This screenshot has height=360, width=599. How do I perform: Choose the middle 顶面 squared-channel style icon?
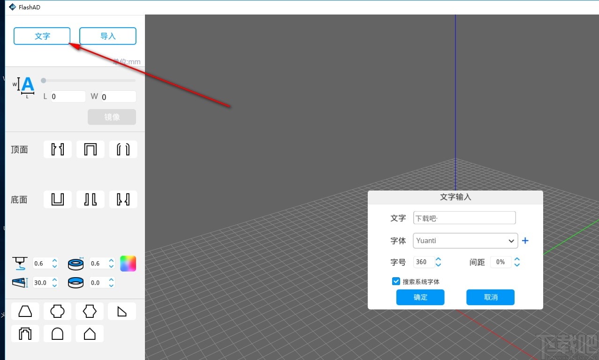click(x=90, y=149)
